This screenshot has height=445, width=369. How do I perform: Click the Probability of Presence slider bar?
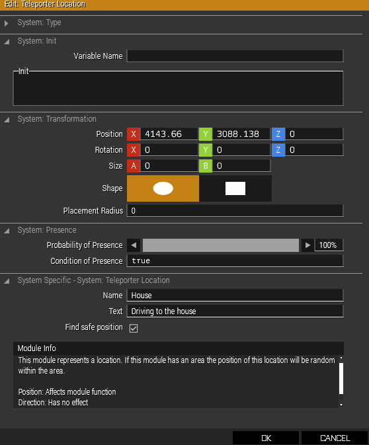[221, 245]
